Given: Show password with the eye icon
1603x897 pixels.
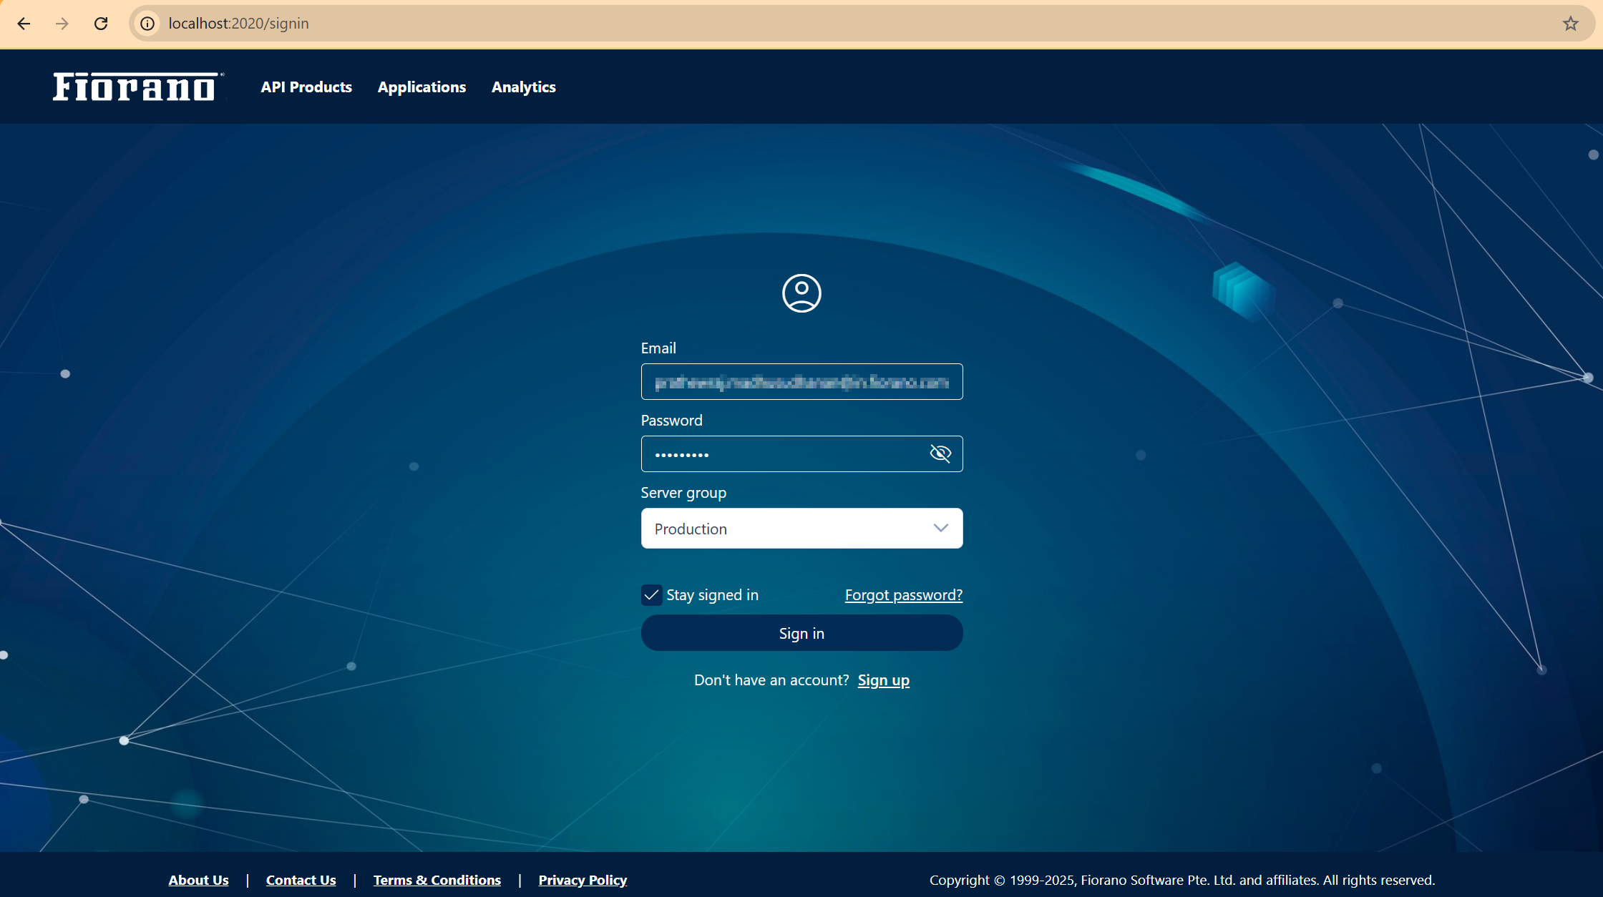Looking at the screenshot, I should click(x=940, y=454).
